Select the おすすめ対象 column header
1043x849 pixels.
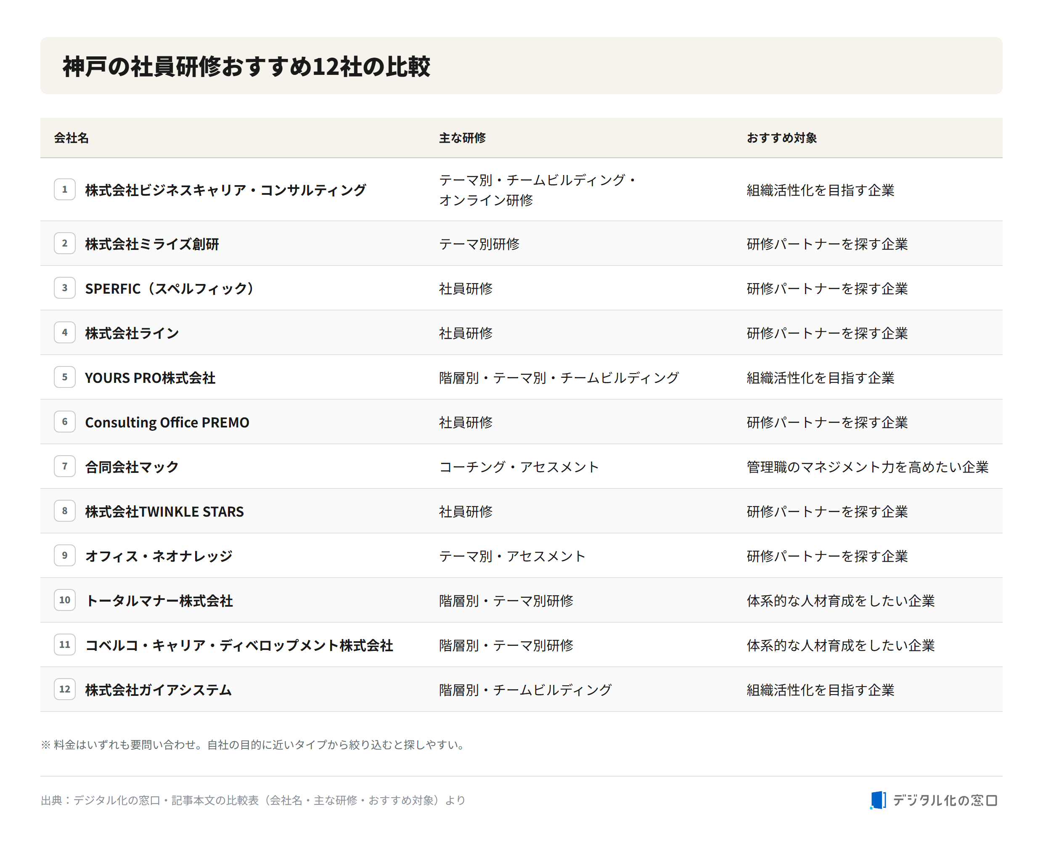click(x=781, y=138)
